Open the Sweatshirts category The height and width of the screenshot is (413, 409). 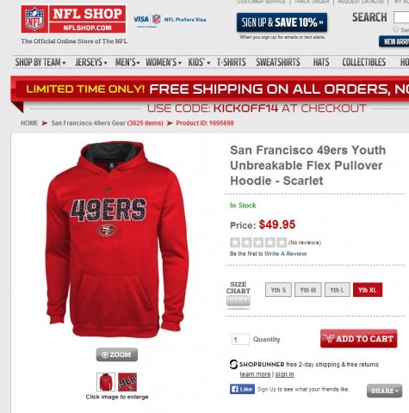(278, 62)
